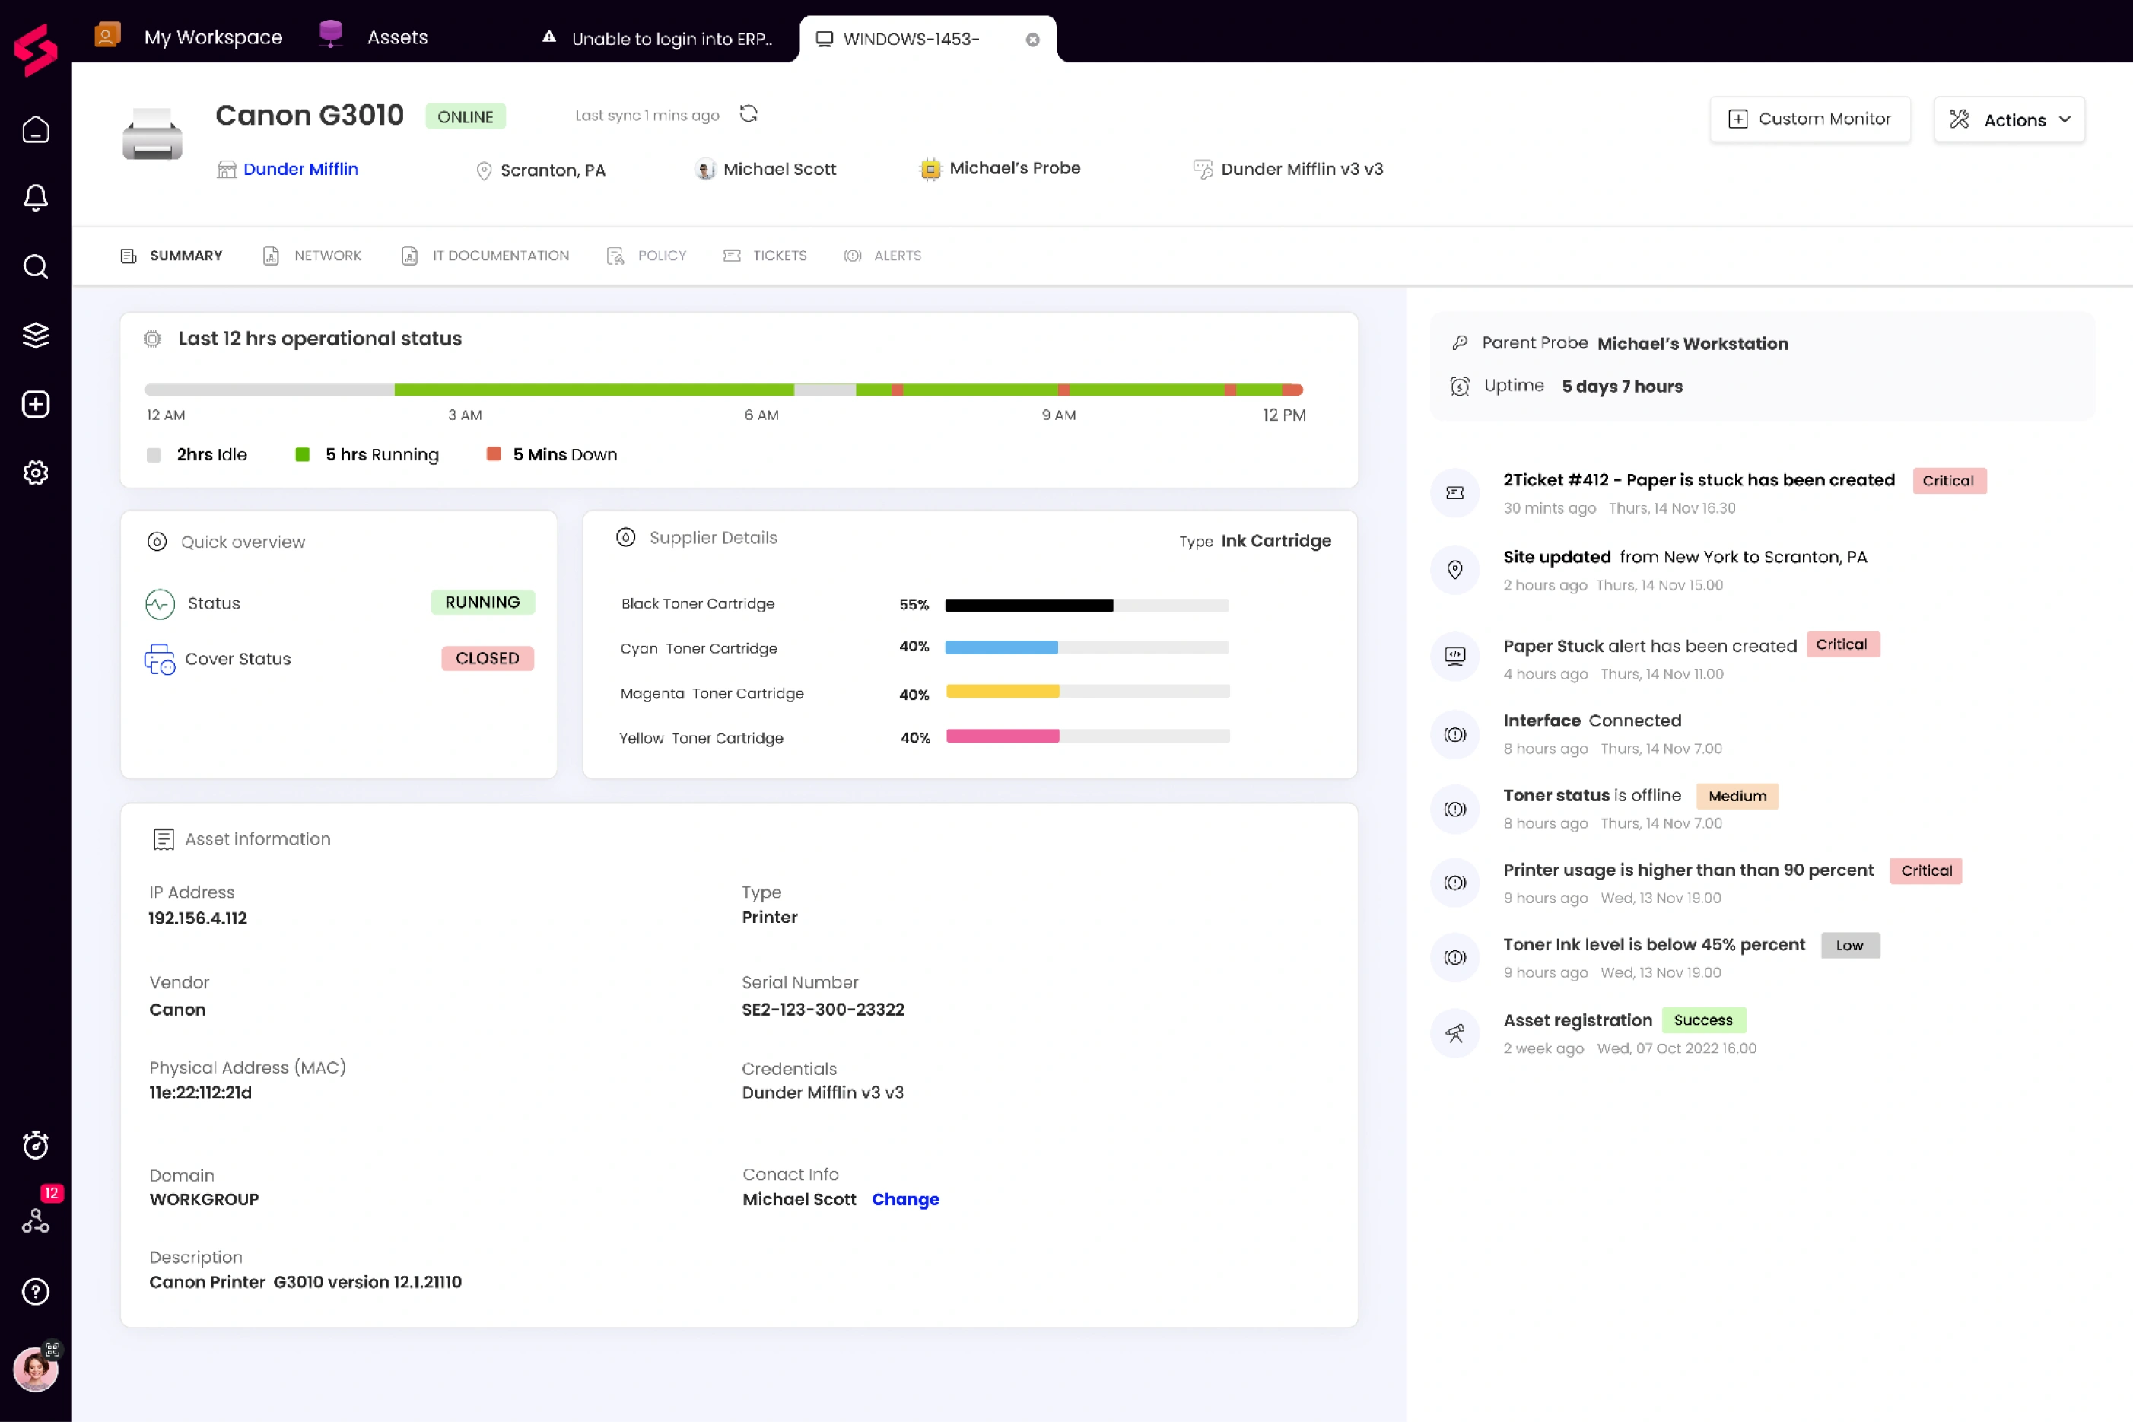Open the POLICY tab

[647, 256]
